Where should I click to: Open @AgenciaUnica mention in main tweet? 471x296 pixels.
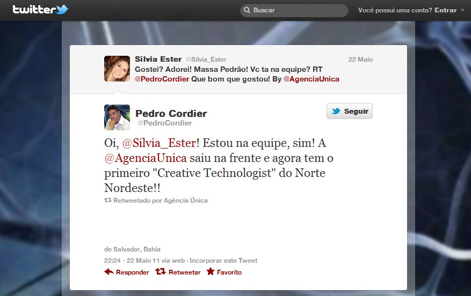pyautogui.click(x=146, y=158)
